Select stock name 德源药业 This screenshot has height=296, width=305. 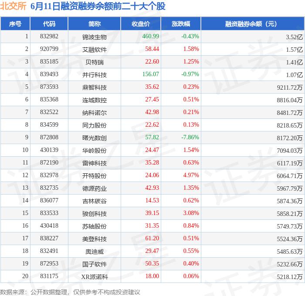95,188
